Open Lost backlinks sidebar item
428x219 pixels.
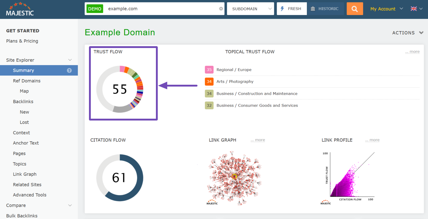[x=24, y=122]
